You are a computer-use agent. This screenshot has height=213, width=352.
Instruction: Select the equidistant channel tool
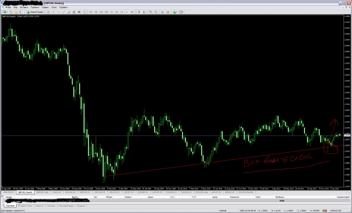click(x=69, y=12)
